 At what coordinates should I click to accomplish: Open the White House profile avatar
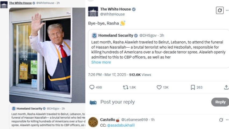coord(93,12)
